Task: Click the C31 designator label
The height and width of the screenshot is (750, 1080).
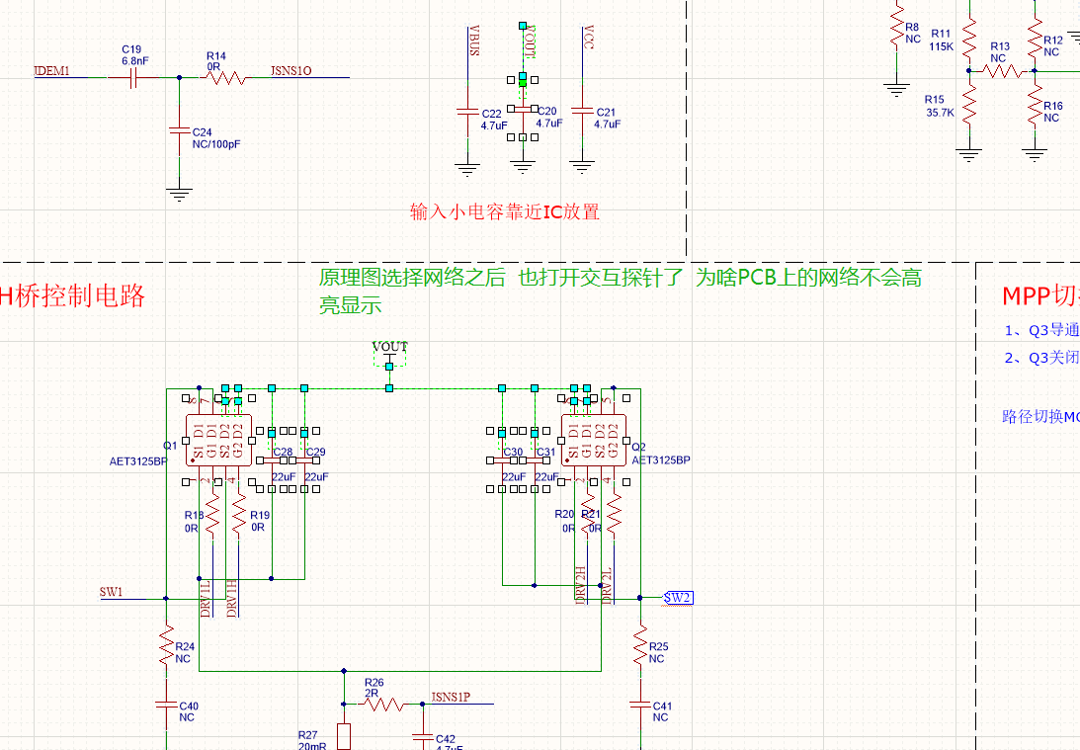Action: click(546, 452)
